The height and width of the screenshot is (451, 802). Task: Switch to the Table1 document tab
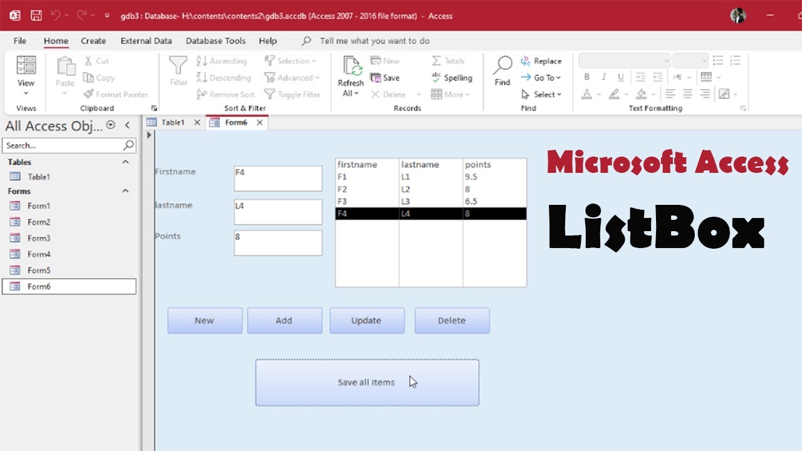[173, 123]
